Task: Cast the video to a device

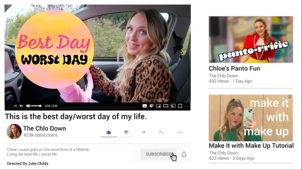Action: tap(173, 106)
